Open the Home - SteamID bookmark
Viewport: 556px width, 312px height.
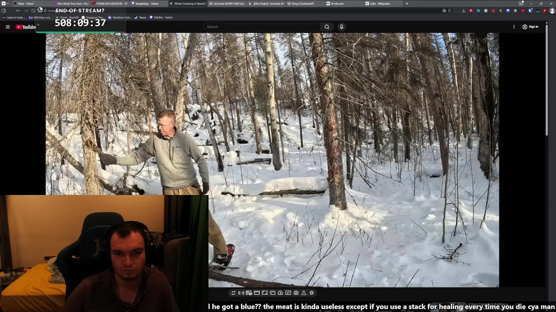click(x=67, y=17)
